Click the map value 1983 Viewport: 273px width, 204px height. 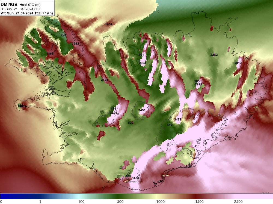(75, 44)
